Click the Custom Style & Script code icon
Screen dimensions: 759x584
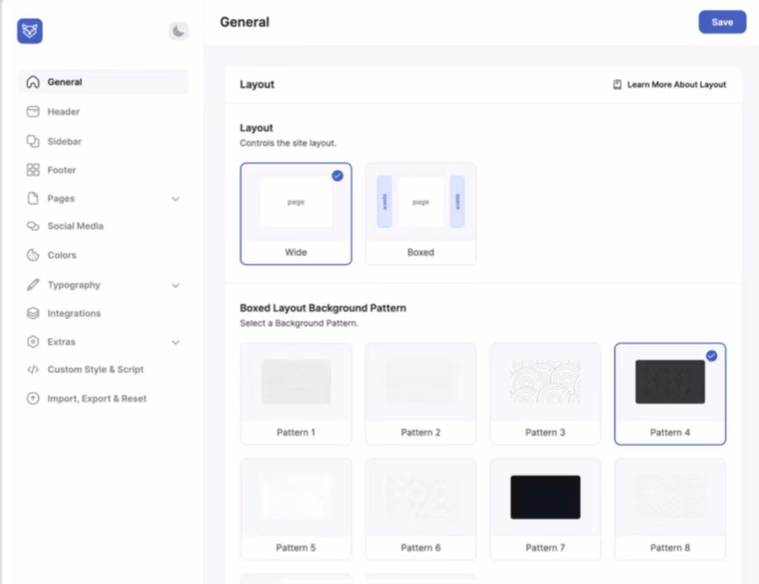[x=33, y=370]
